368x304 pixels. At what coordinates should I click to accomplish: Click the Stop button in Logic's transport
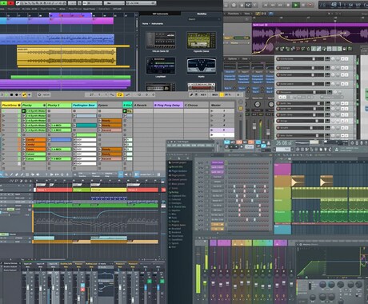[288, 5]
